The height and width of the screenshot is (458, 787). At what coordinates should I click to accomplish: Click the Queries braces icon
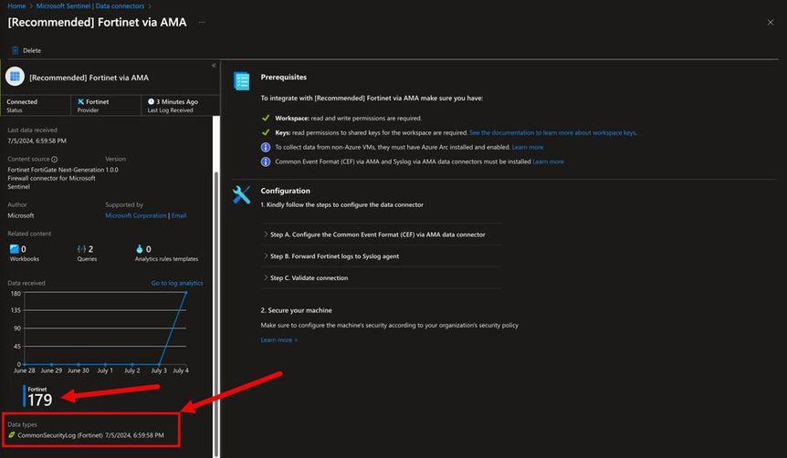click(81, 248)
